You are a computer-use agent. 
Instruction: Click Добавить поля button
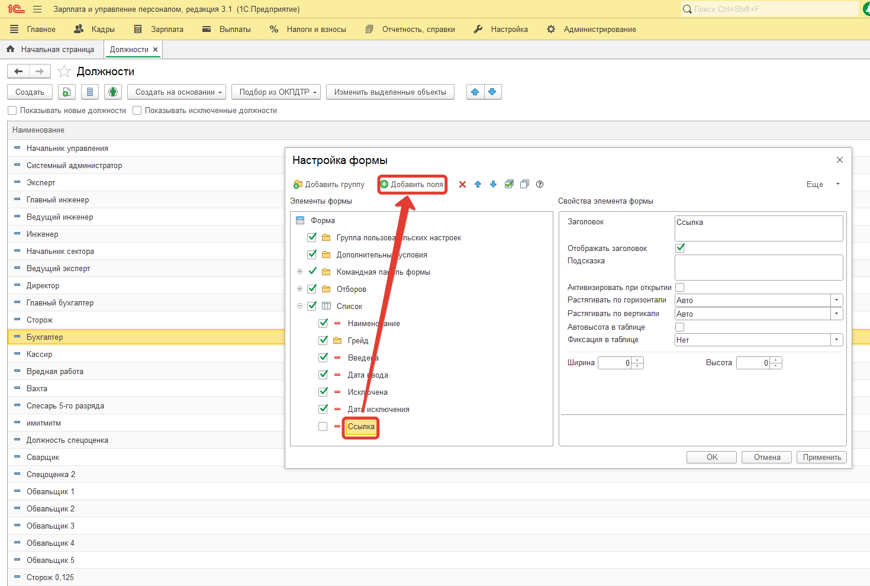412,185
